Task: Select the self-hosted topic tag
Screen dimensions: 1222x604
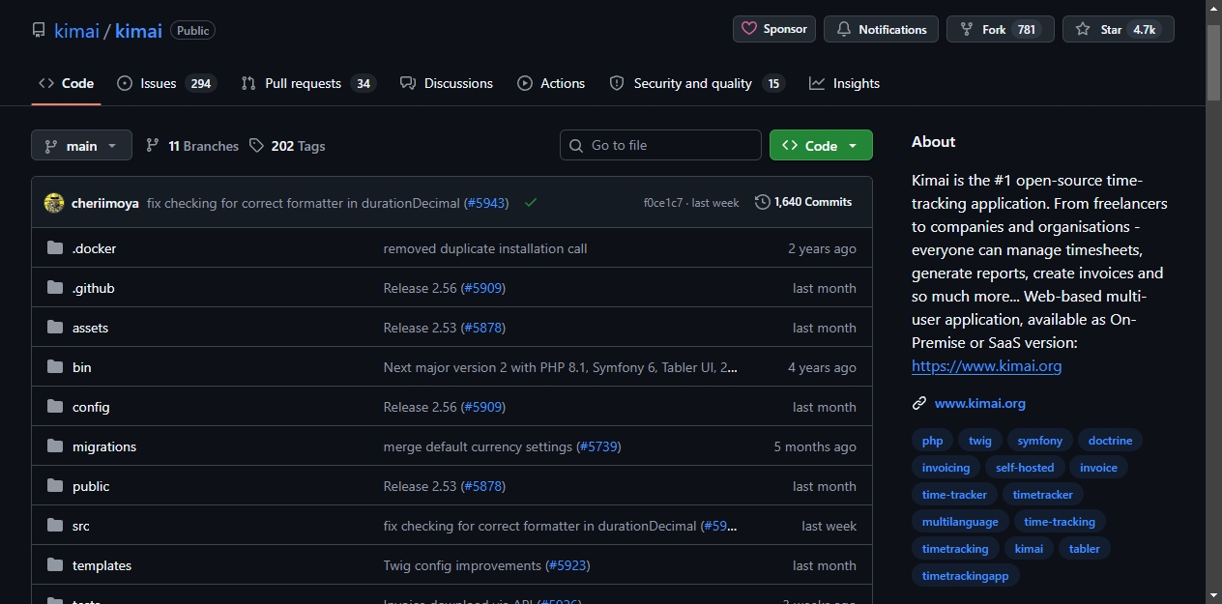Action: (1025, 468)
